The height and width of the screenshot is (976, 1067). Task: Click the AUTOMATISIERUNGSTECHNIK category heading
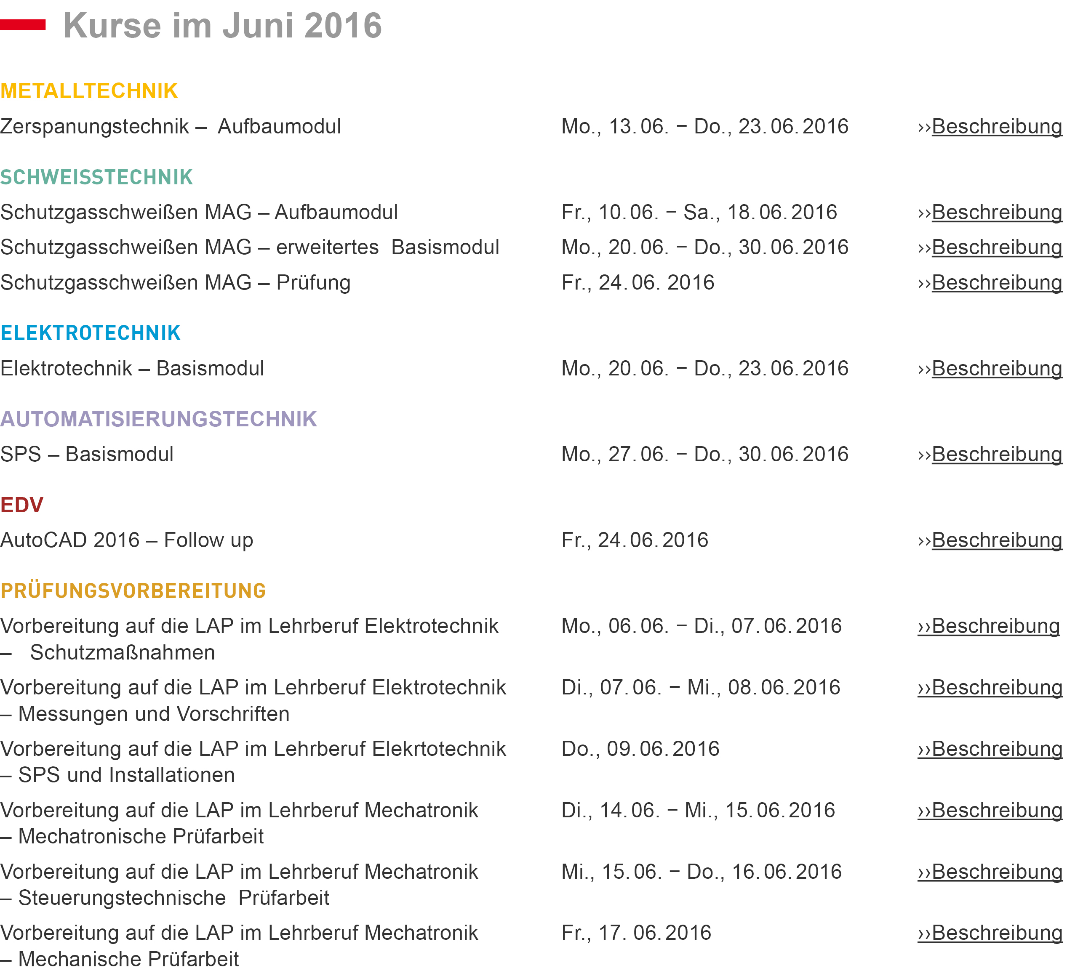pos(158,419)
